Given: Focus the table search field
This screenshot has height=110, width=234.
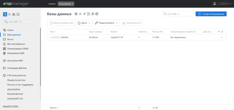Looking at the screenshot, I should 178,14.
